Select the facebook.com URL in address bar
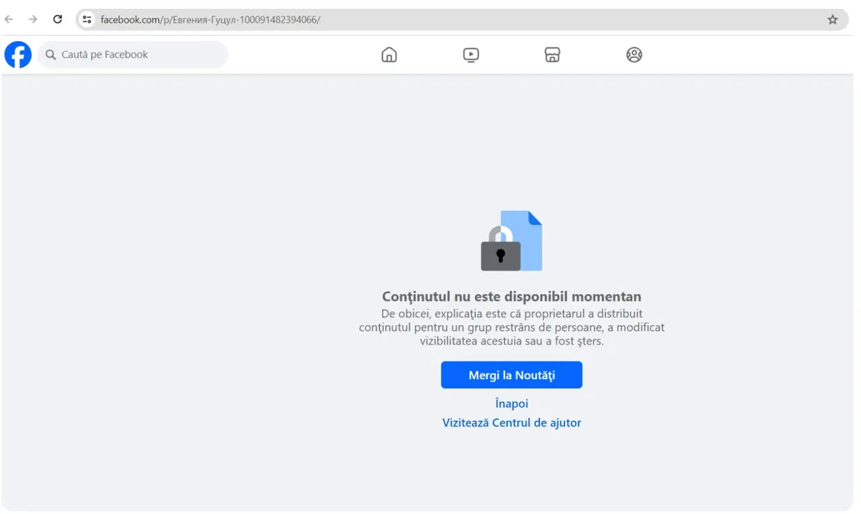Image resolution: width=861 pixels, height=514 pixels. (x=211, y=19)
